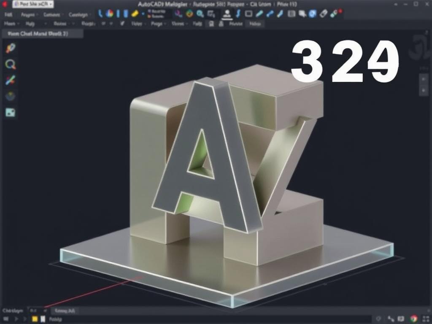Click the yellow square in status bar

tap(35, 319)
